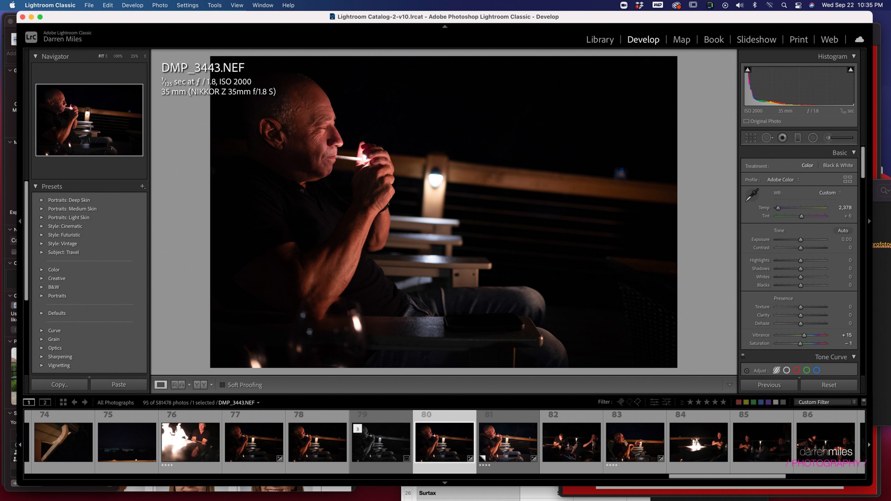Open the Library module
Viewport: 891px width, 501px height.
600,39
